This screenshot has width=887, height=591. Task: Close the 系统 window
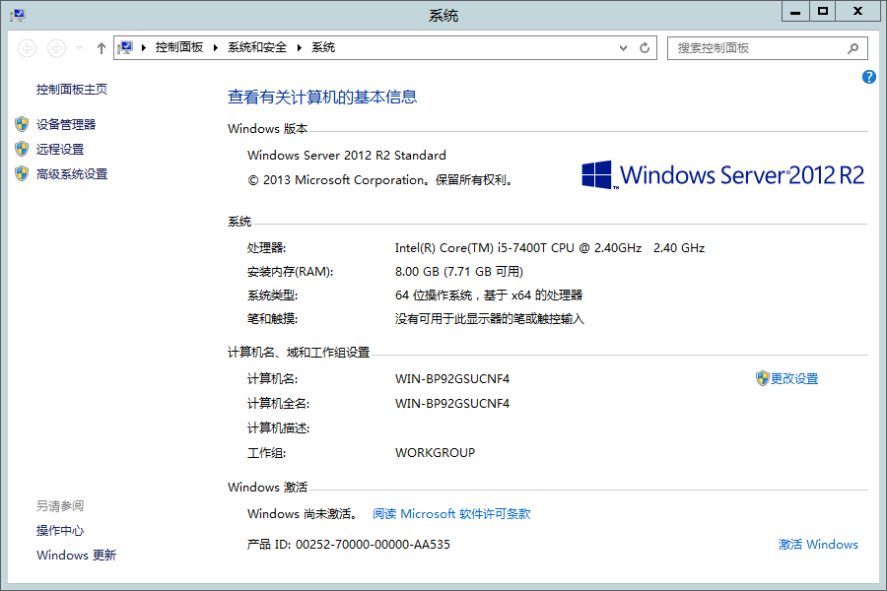tap(858, 11)
